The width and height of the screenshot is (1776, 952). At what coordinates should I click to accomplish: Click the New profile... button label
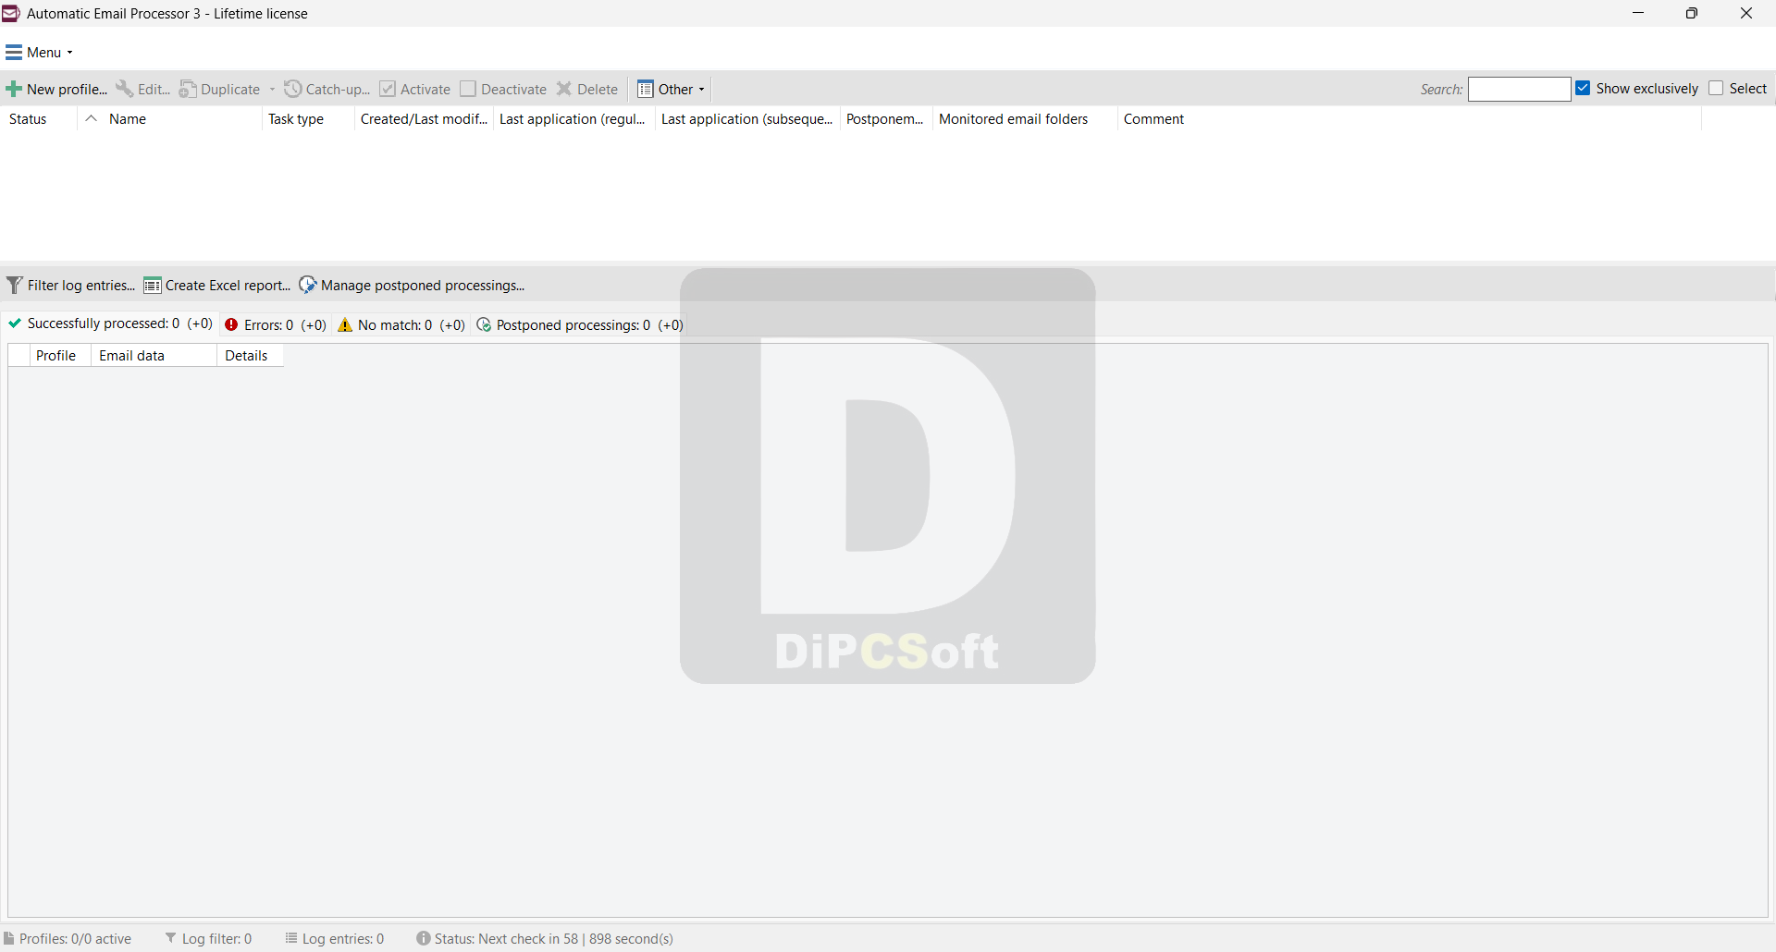[67, 90]
